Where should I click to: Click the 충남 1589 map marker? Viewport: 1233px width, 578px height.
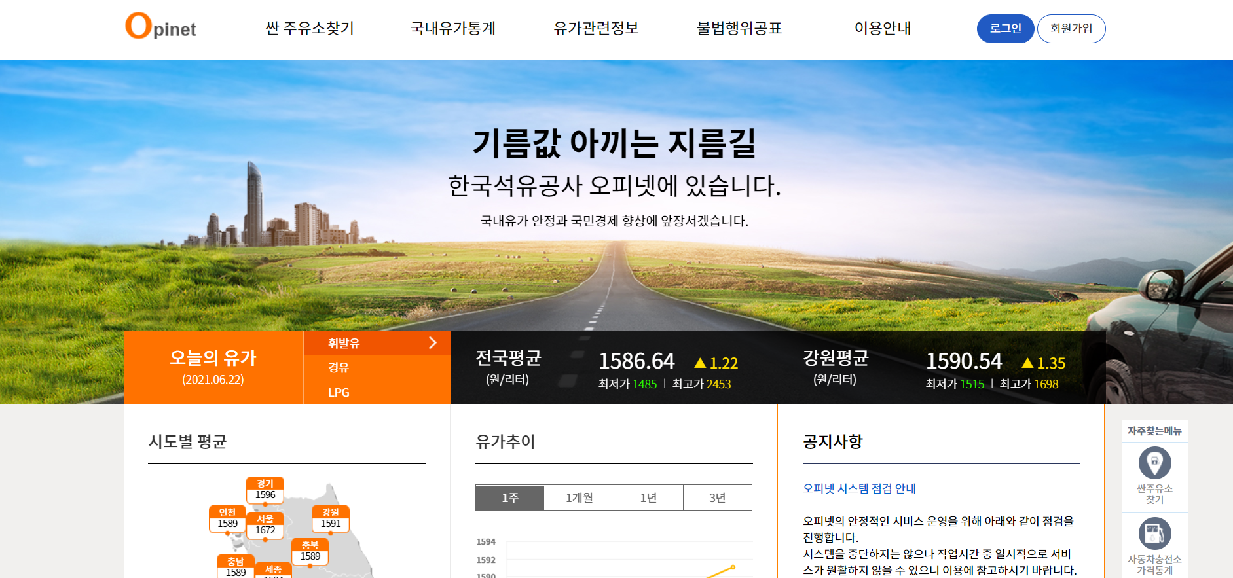(x=236, y=567)
